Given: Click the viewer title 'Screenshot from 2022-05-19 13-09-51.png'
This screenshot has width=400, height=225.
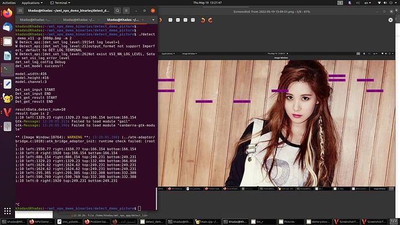Looking at the screenshot, I should [272, 12].
